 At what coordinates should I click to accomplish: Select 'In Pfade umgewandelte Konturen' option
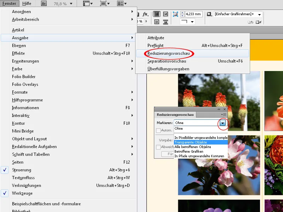click(201, 156)
